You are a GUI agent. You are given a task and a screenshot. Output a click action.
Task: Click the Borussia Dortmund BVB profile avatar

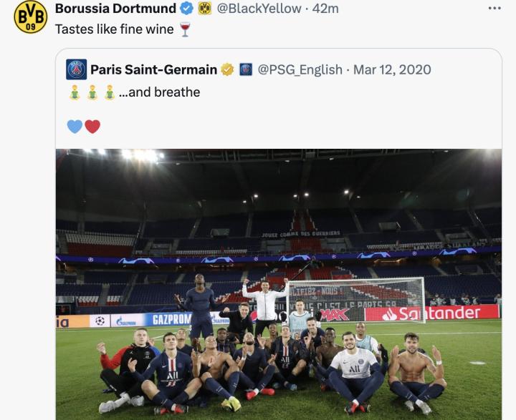30,17
